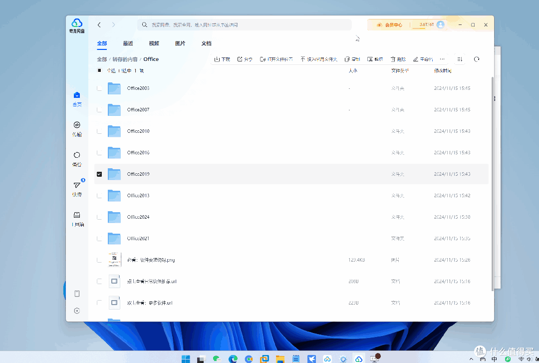Click 转存的内容 in the breadcrumb
The image size is (539, 363).
[x=125, y=59]
